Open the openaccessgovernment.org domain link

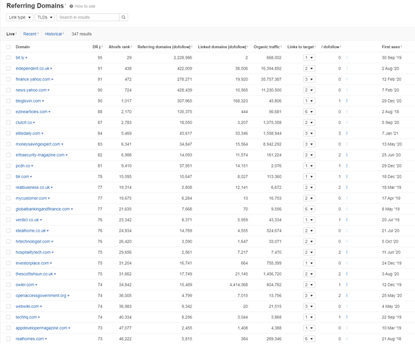tap(41, 296)
